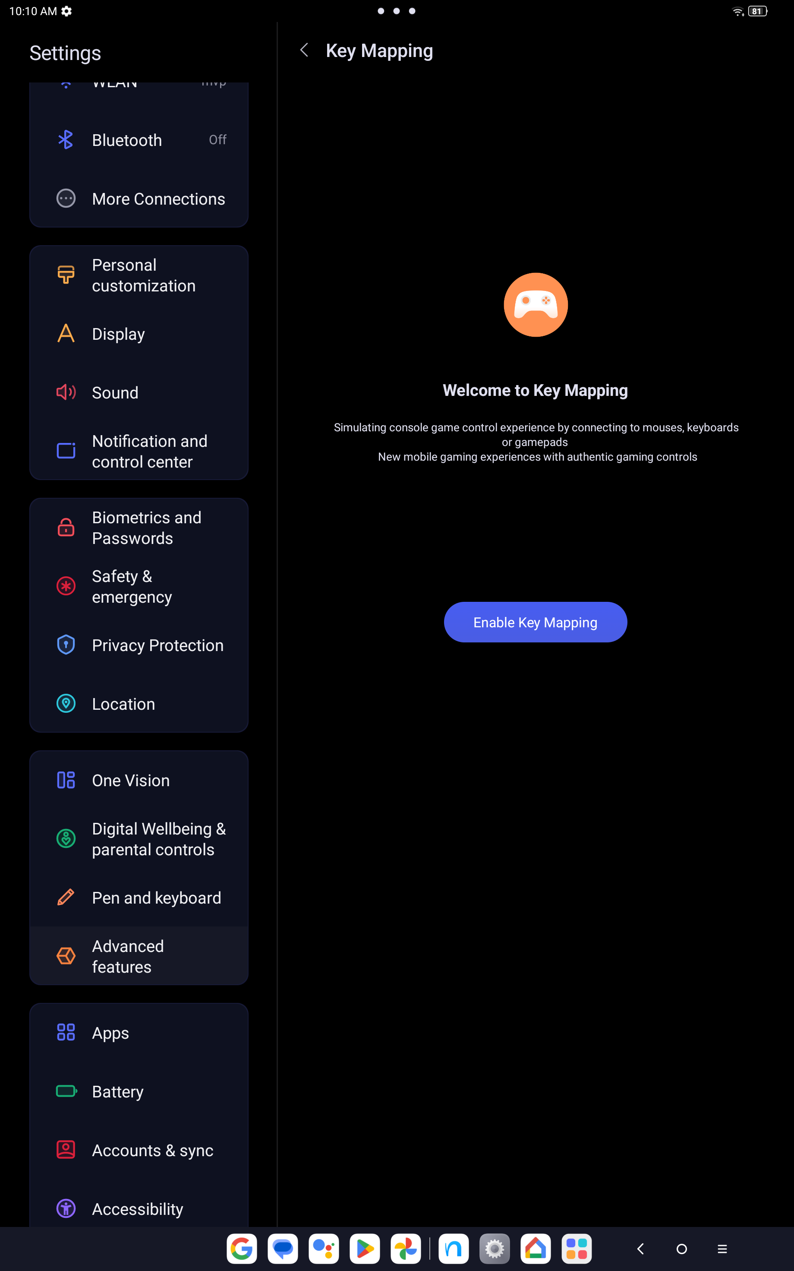Open Biometrics and Passwords lock icon
This screenshot has width=794, height=1271.
point(66,527)
